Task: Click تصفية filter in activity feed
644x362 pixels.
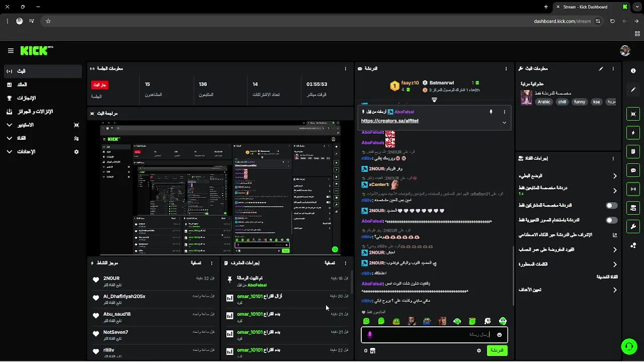Action: 196,263
